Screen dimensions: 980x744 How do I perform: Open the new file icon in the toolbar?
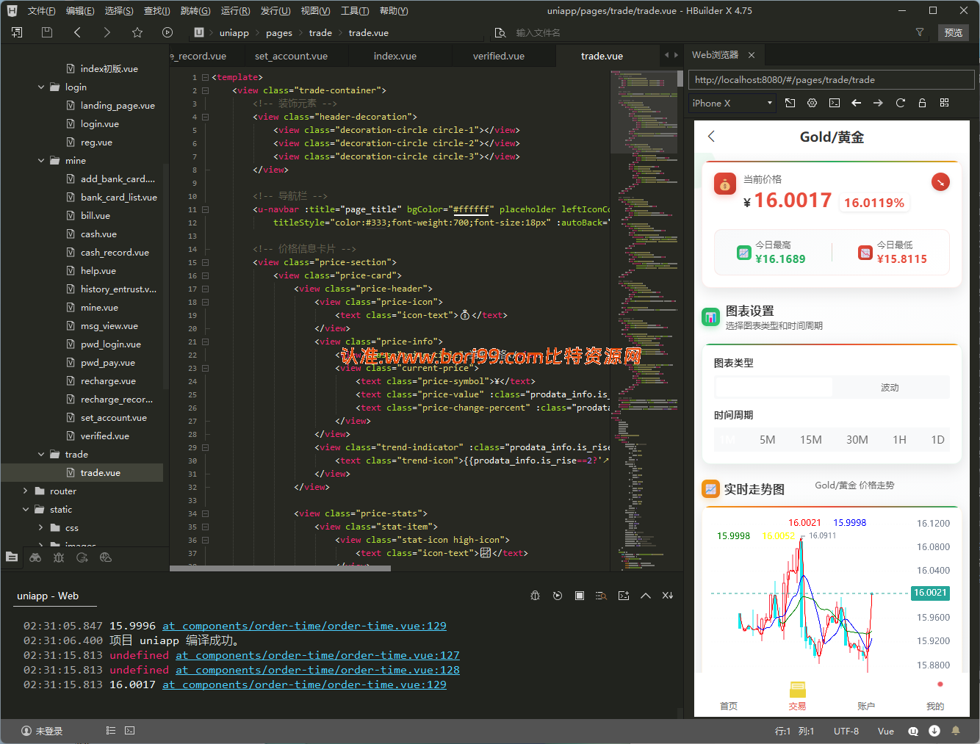click(x=17, y=32)
